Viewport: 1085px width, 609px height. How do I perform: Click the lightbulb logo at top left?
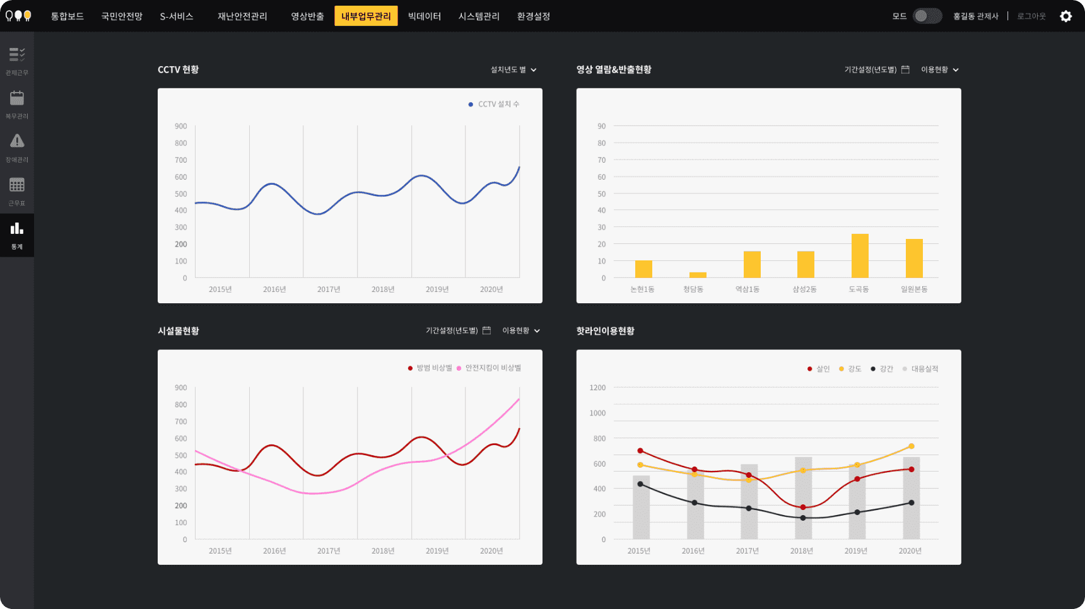tap(18, 16)
